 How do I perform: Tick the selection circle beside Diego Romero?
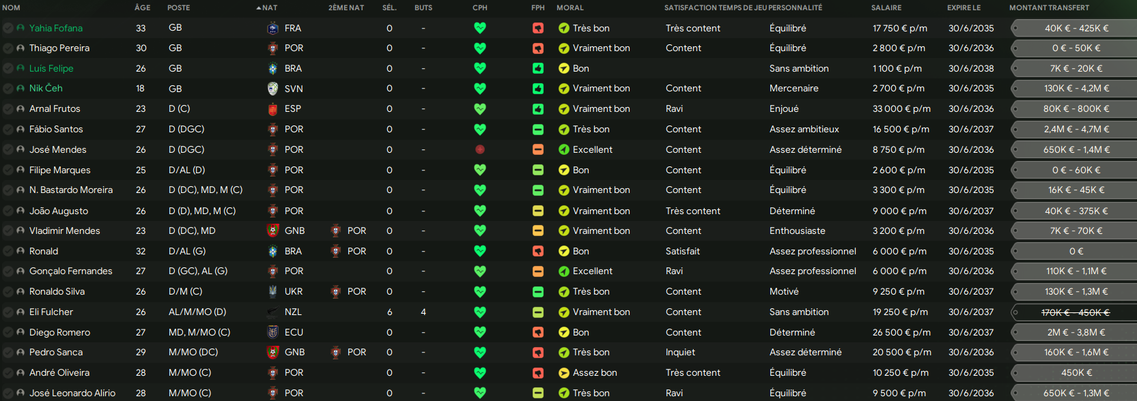click(x=8, y=332)
